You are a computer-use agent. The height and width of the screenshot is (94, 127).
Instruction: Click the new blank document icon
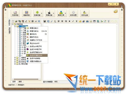pyautogui.click(x=13, y=21)
